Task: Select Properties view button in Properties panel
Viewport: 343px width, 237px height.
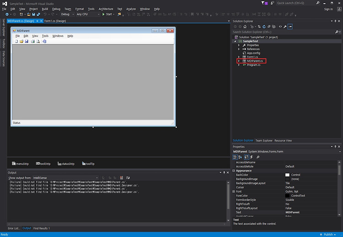Action: pyautogui.click(x=247, y=157)
